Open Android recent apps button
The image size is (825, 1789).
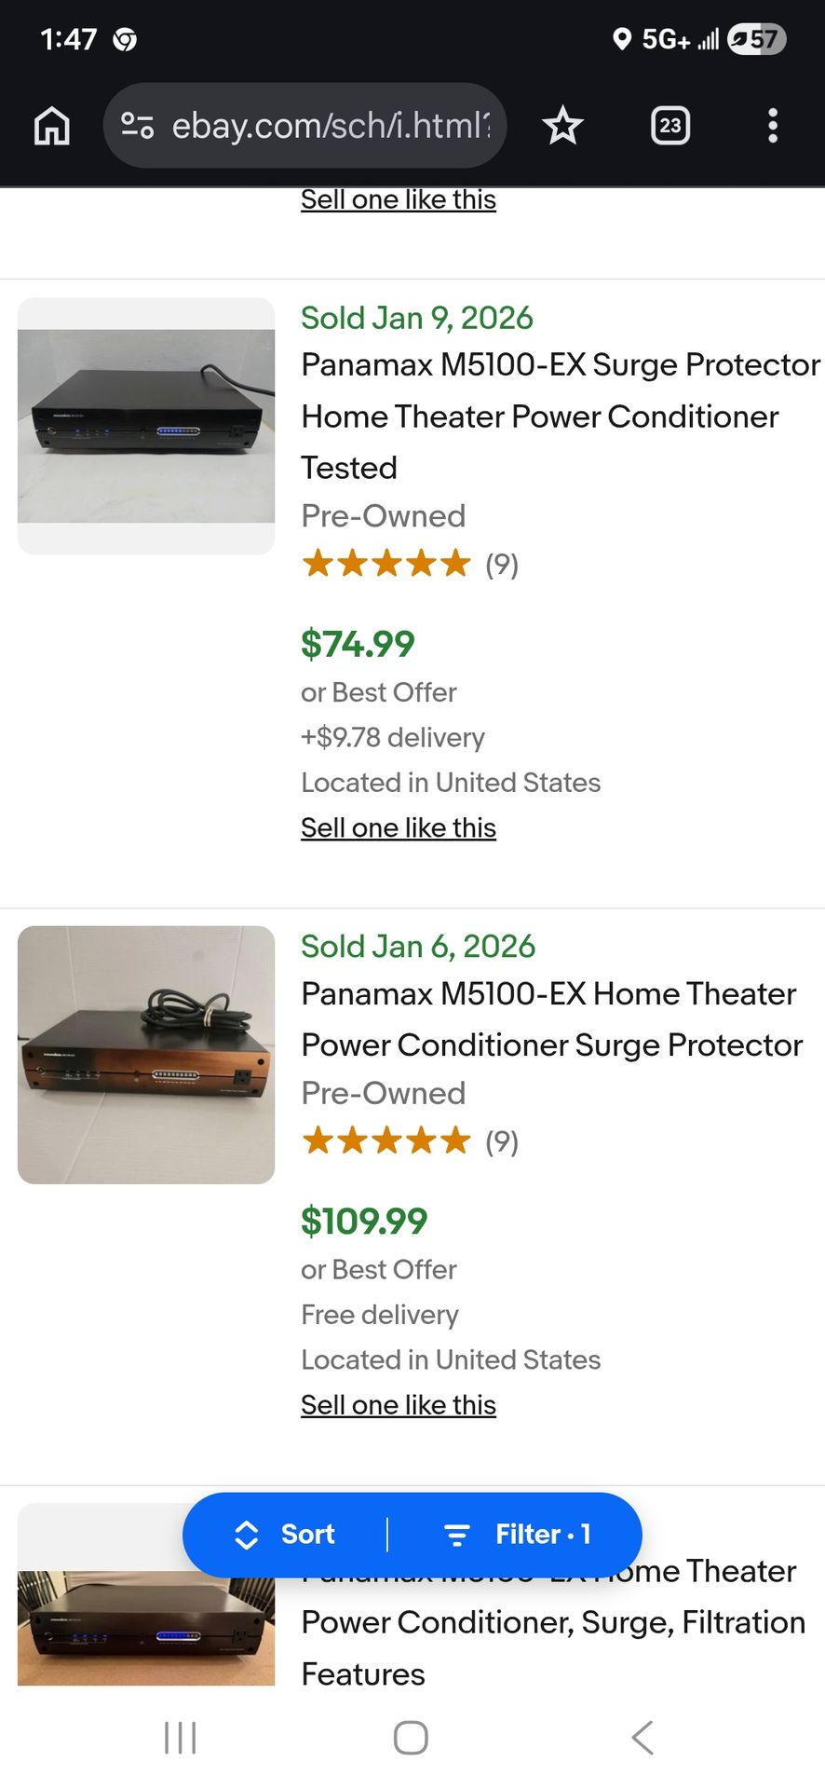coord(180,1738)
